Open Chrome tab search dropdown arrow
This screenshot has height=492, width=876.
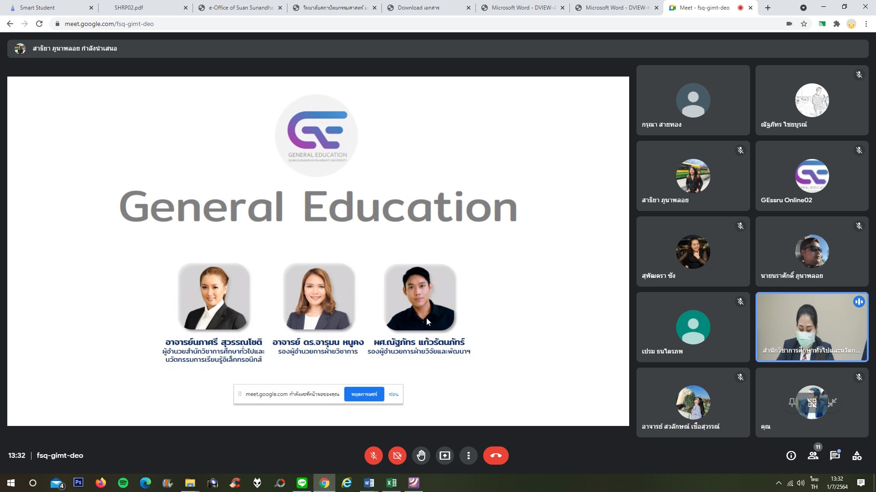click(803, 8)
